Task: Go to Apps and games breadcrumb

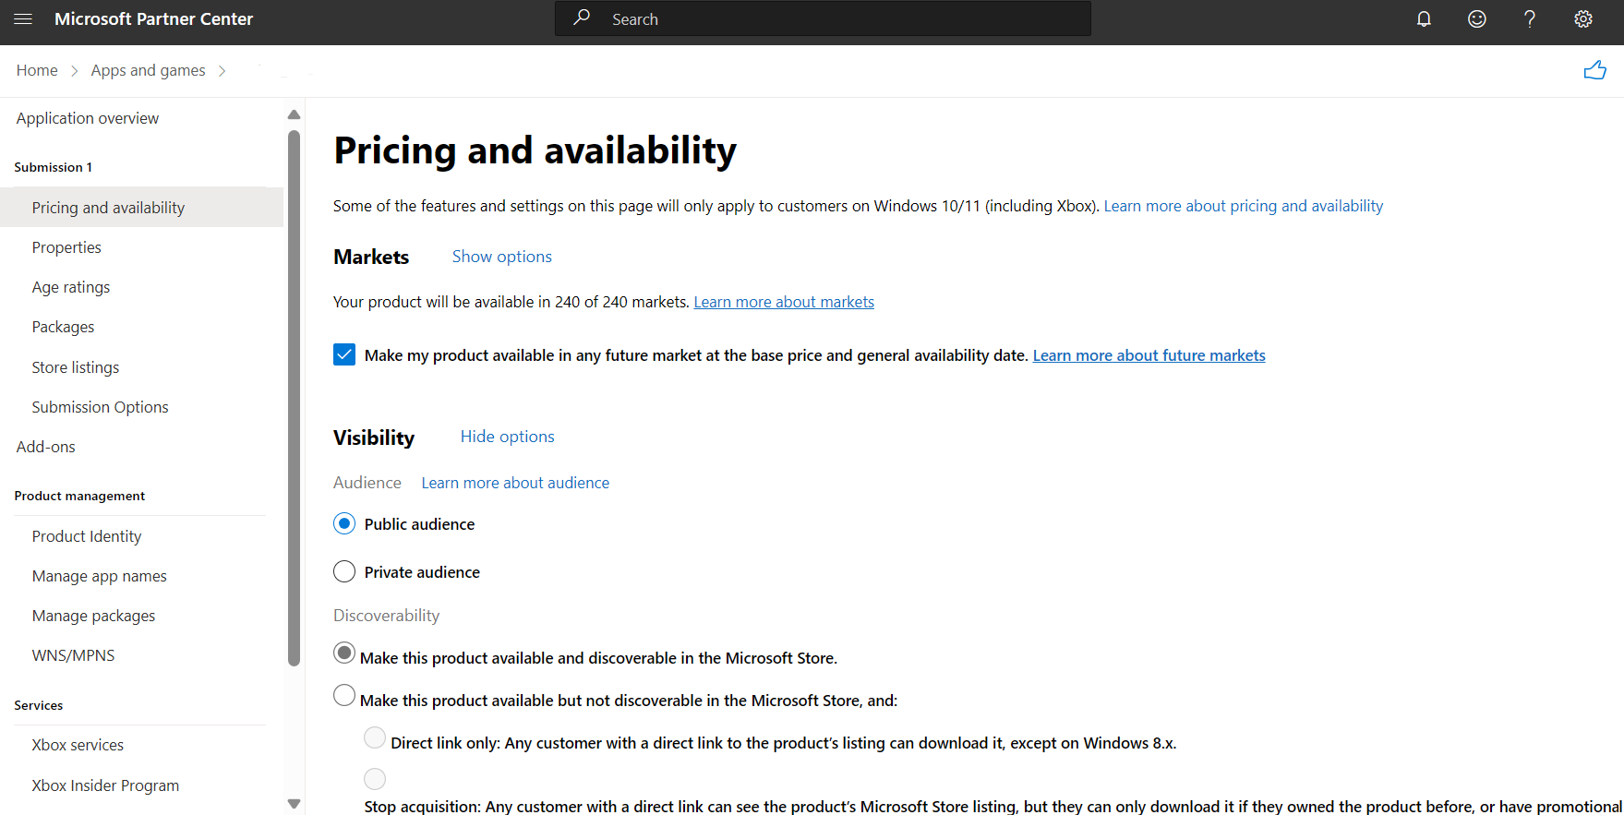Action: (x=148, y=70)
